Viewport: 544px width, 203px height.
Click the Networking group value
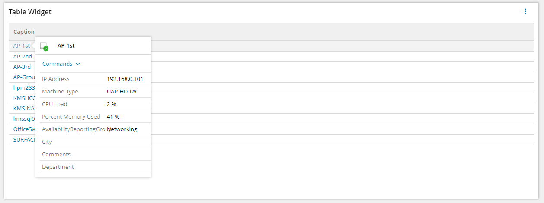(123, 129)
